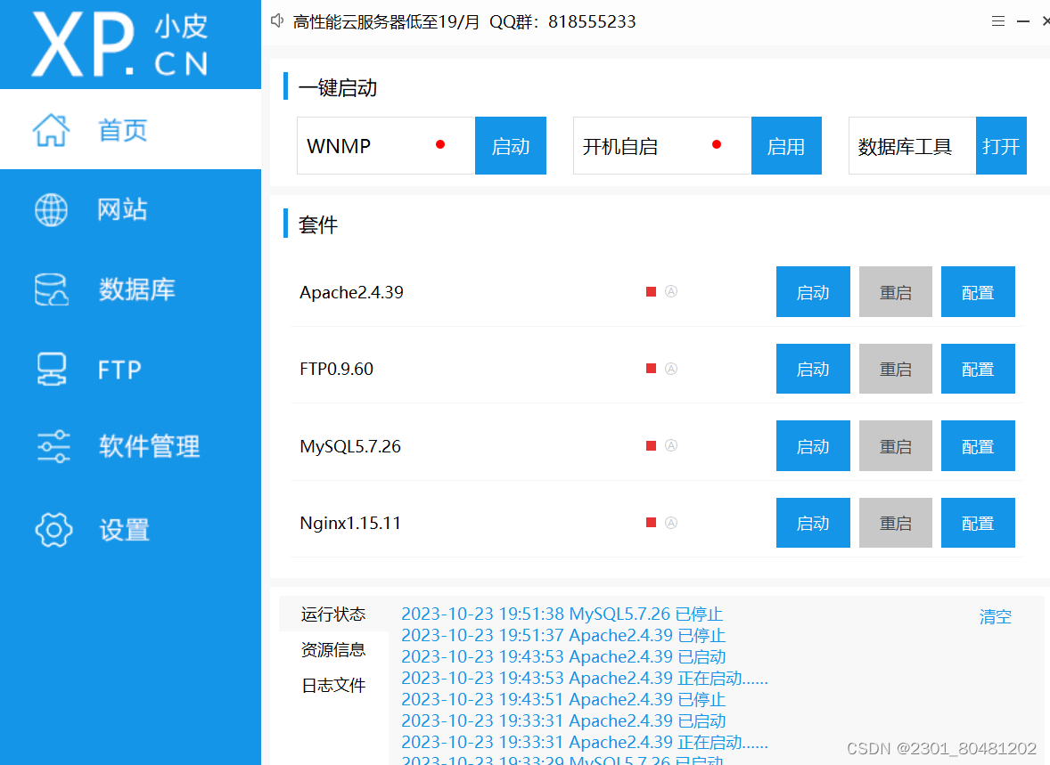This screenshot has height=765, width=1050.
Task: Start MySQL5.7.26 with its 启动 button
Action: coord(813,446)
